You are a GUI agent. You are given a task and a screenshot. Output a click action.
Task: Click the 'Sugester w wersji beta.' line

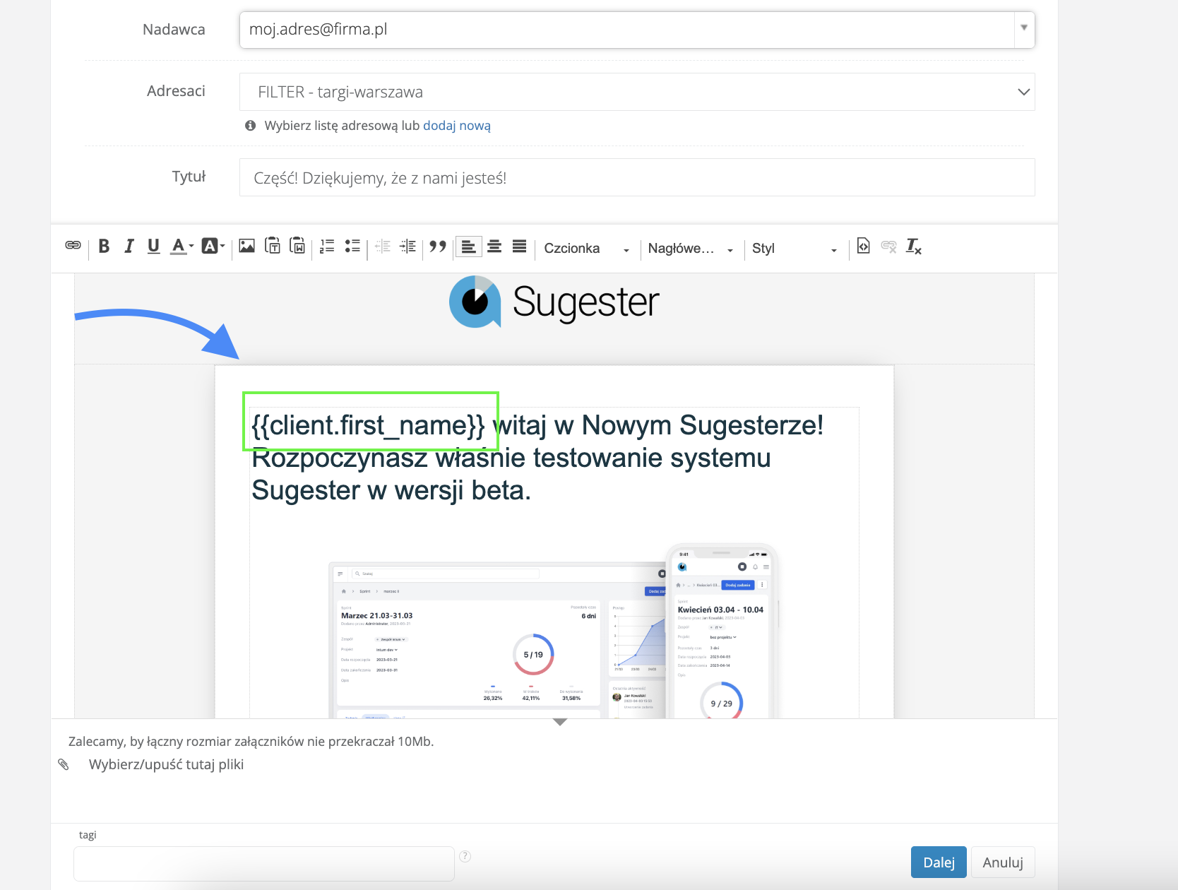pyautogui.click(x=391, y=490)
